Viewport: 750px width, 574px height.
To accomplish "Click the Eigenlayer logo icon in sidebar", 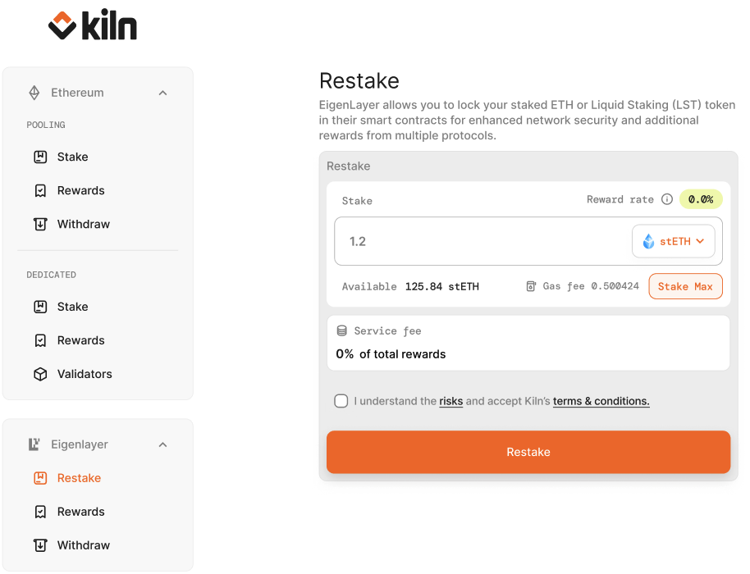I will tap(34, 444).
